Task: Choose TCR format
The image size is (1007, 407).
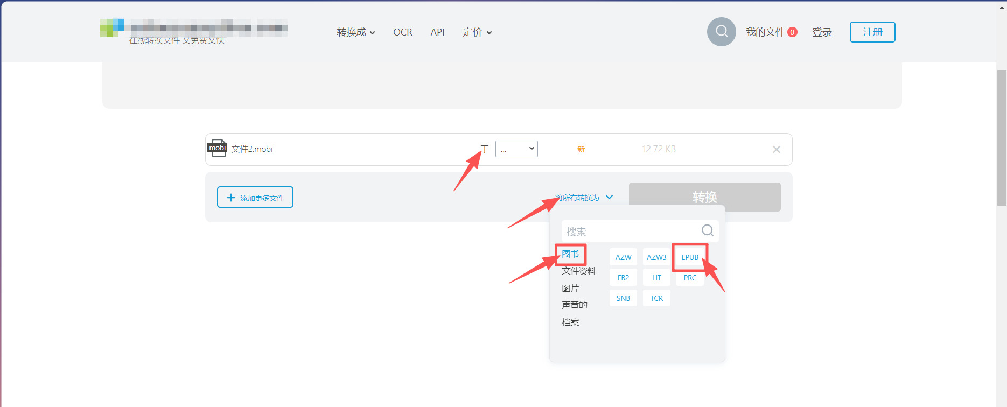Action: (x=656, y=298)
